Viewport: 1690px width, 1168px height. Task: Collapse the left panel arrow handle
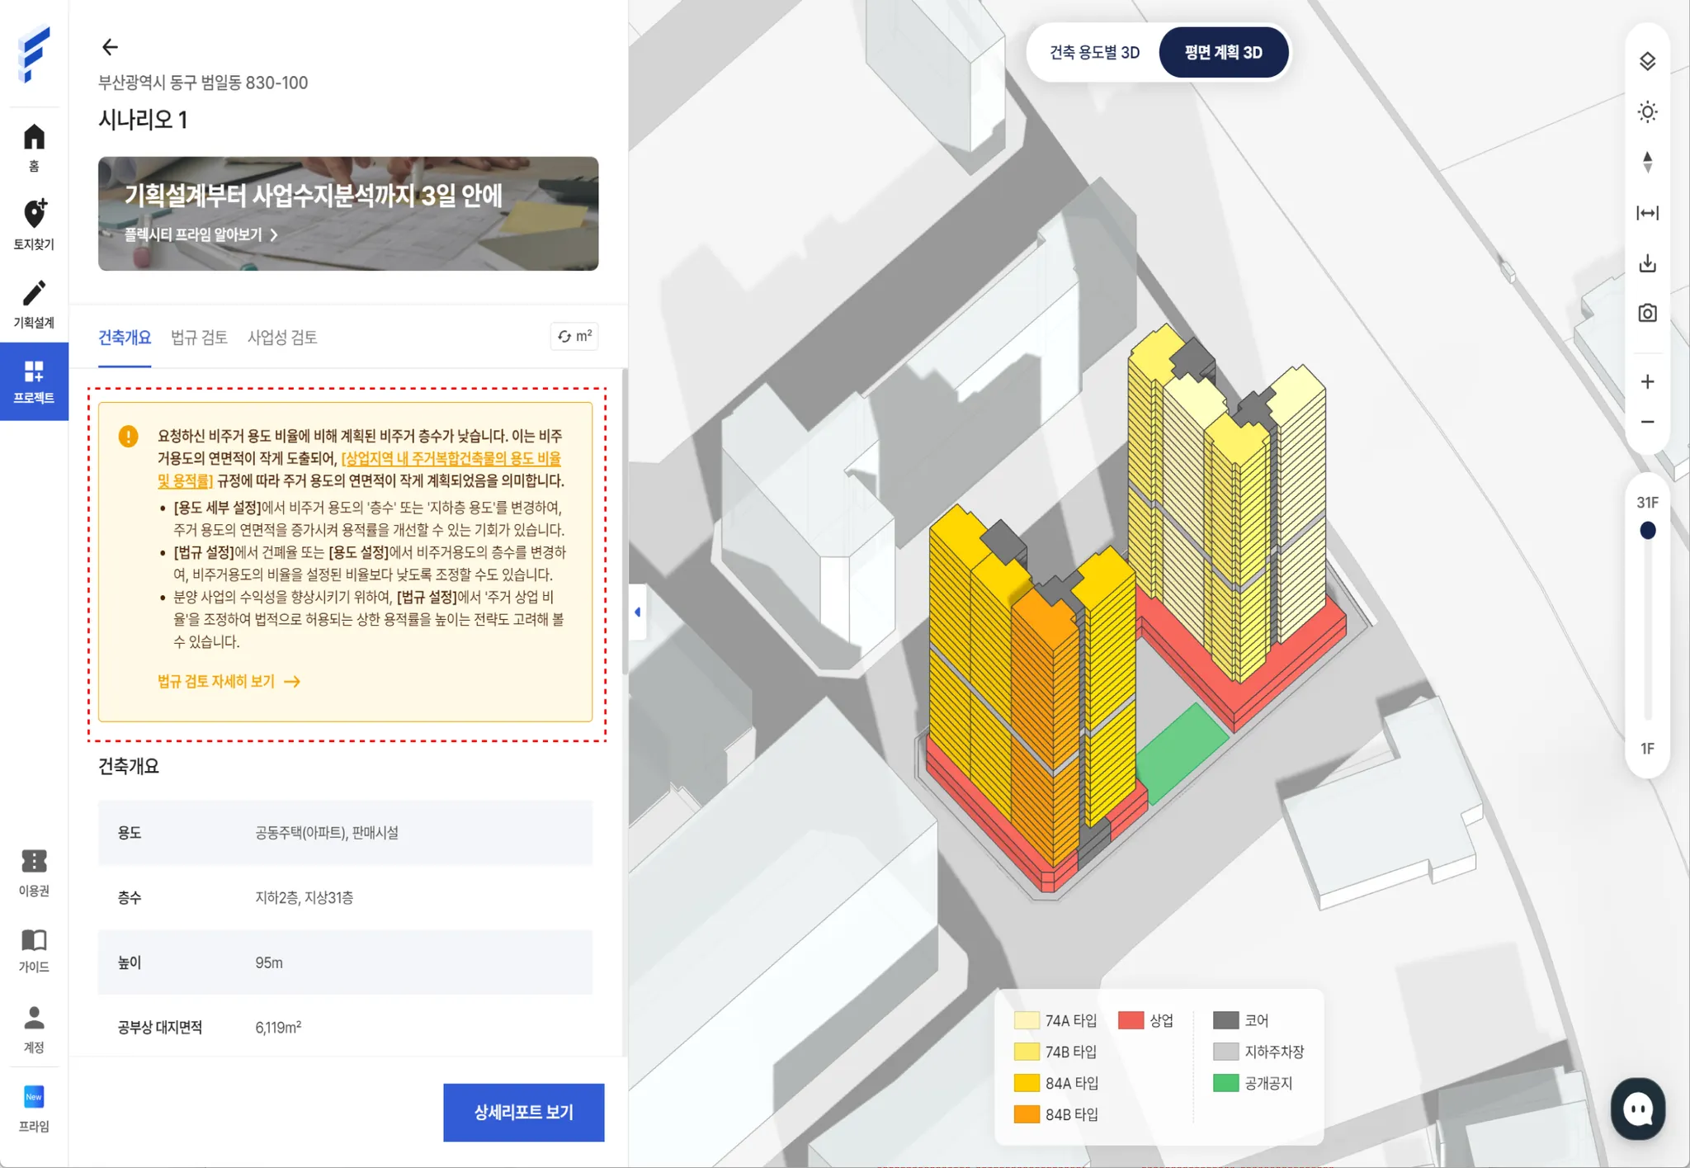pyautogui.click(x=637, y=612)
